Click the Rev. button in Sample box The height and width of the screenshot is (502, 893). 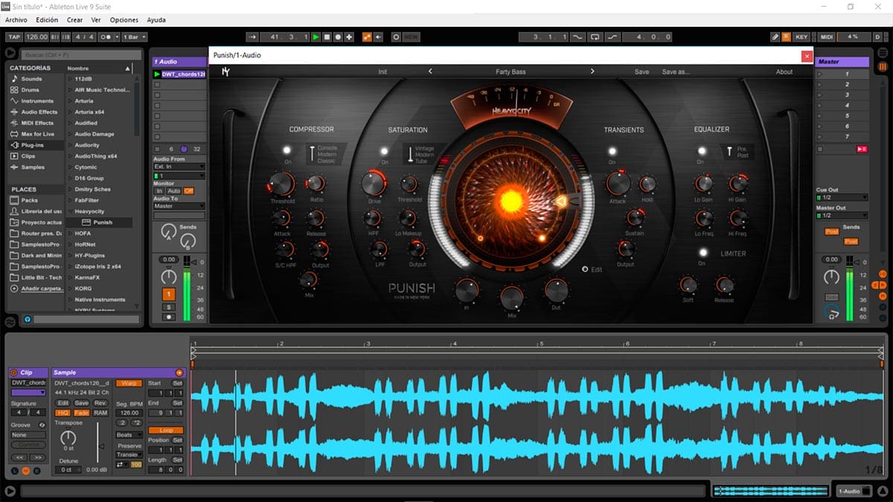[100, 402]
